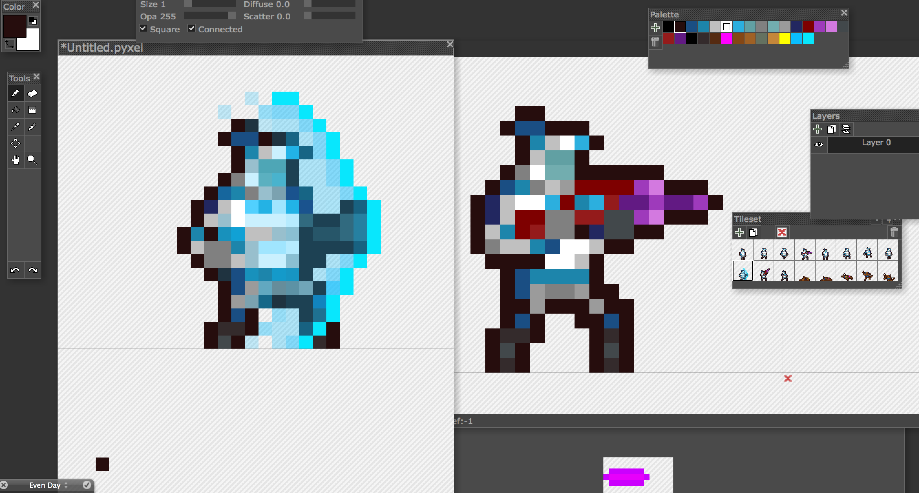Viewport: 919px width, 493px height.
Task: Add a new layer in Layers panel
Action: (817, 129)
